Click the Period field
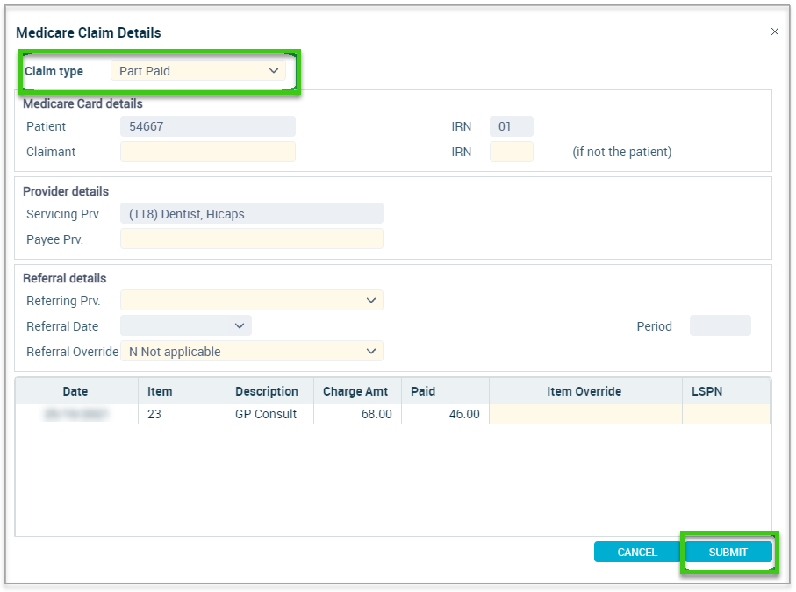This screenshot has height=592, width=796. (720, 325)
